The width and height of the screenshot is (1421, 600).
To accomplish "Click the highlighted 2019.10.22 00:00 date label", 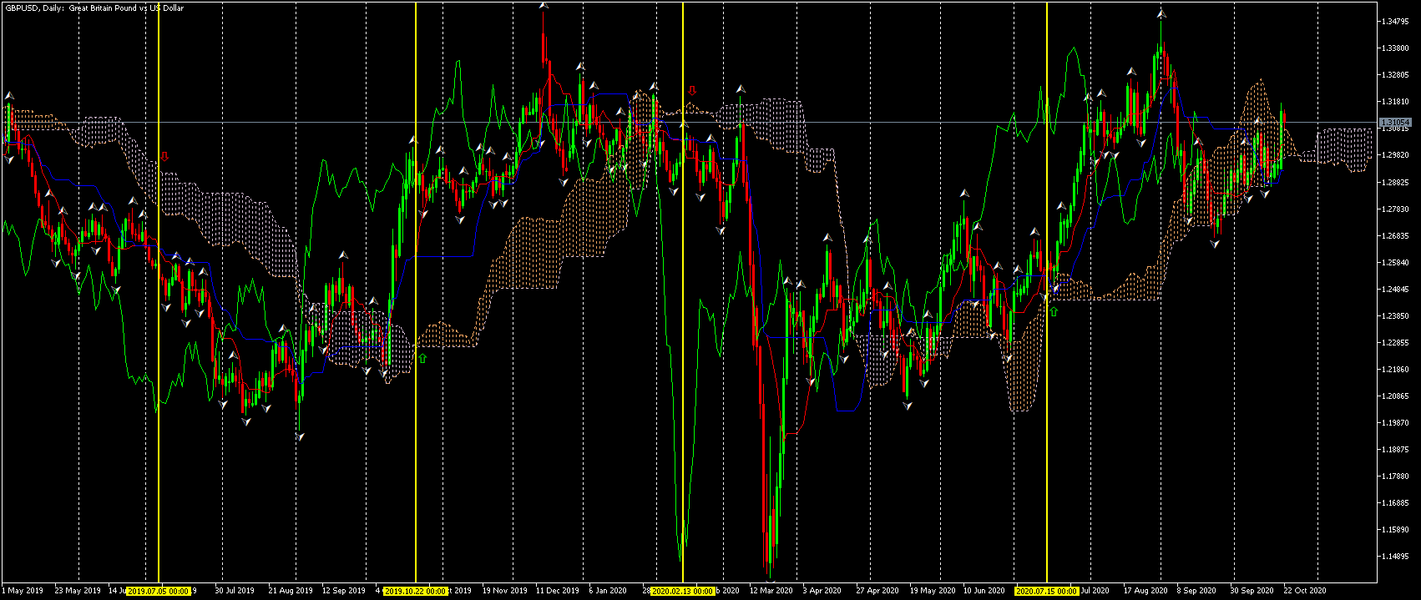I will 415,591.
